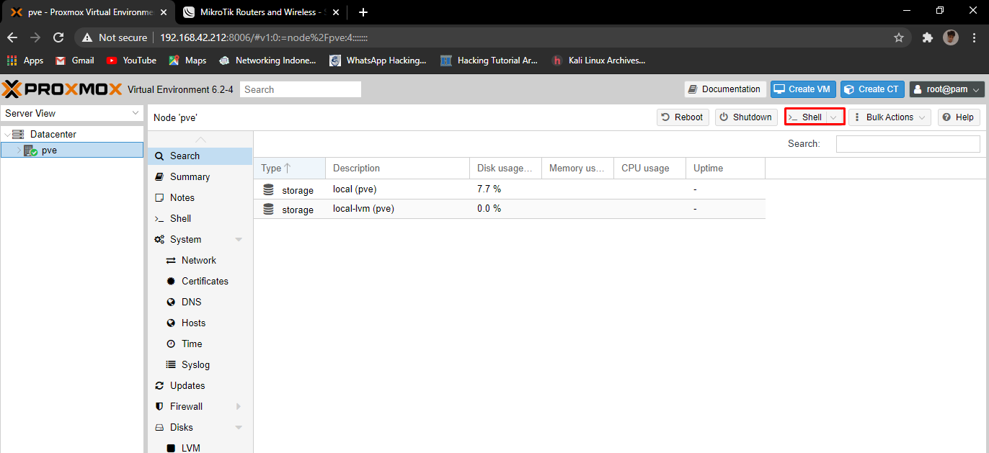Open the Updates section for node pve
Image resolution: width=989 pixels, height=453 pixels.
click(x=188, y=385)
